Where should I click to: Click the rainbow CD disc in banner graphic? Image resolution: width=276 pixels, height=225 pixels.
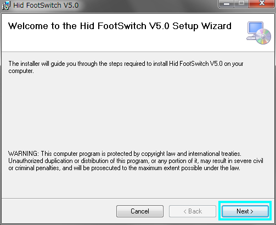point(263,37)
